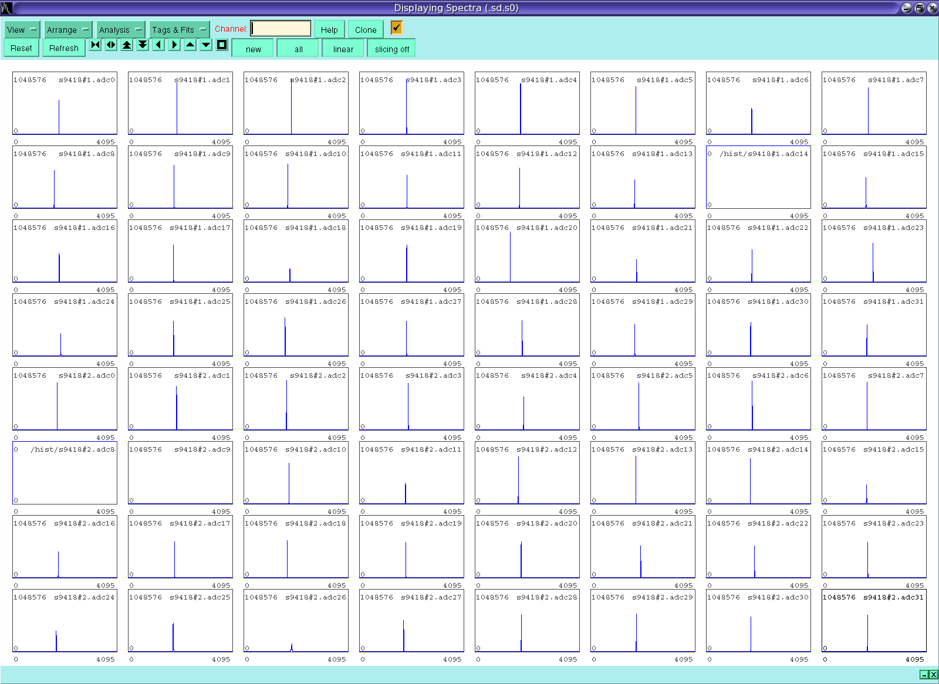The height and width of the screenshot is (684, 939).
Task: Open the View dropdown menu
Action: tap(22, 29)
